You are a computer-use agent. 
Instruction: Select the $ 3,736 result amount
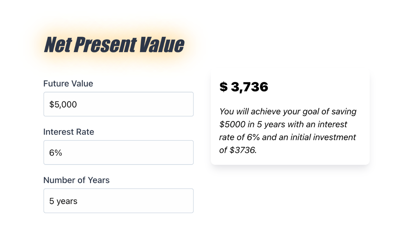click(244, 87)
